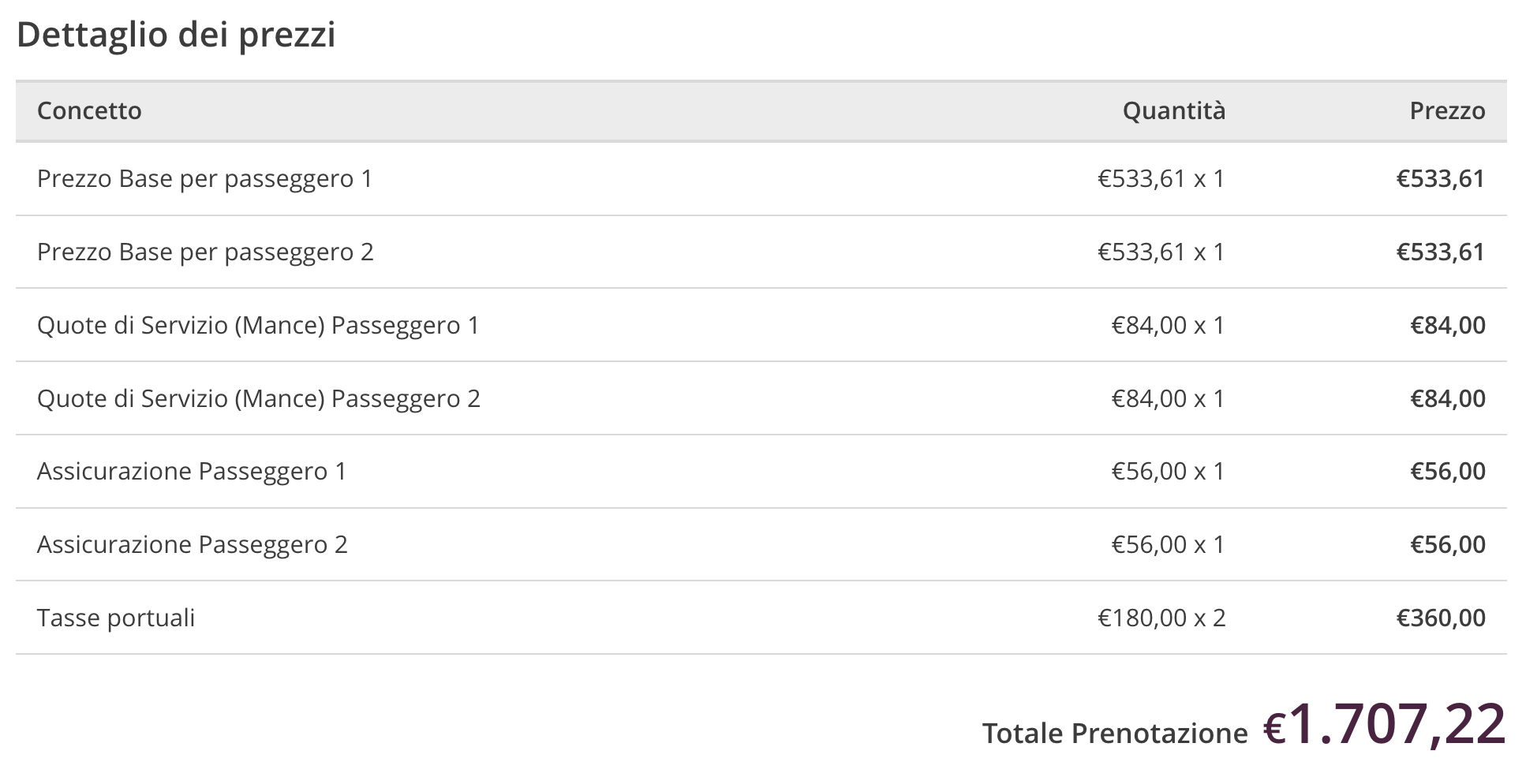This screenshot has width=1526, height=773.
Task: Select Prezzo Base per passeggero 1 row label
Action: pos(204,179)
